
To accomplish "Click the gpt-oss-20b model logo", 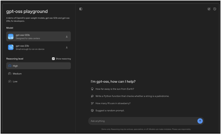I will (11, 47).
